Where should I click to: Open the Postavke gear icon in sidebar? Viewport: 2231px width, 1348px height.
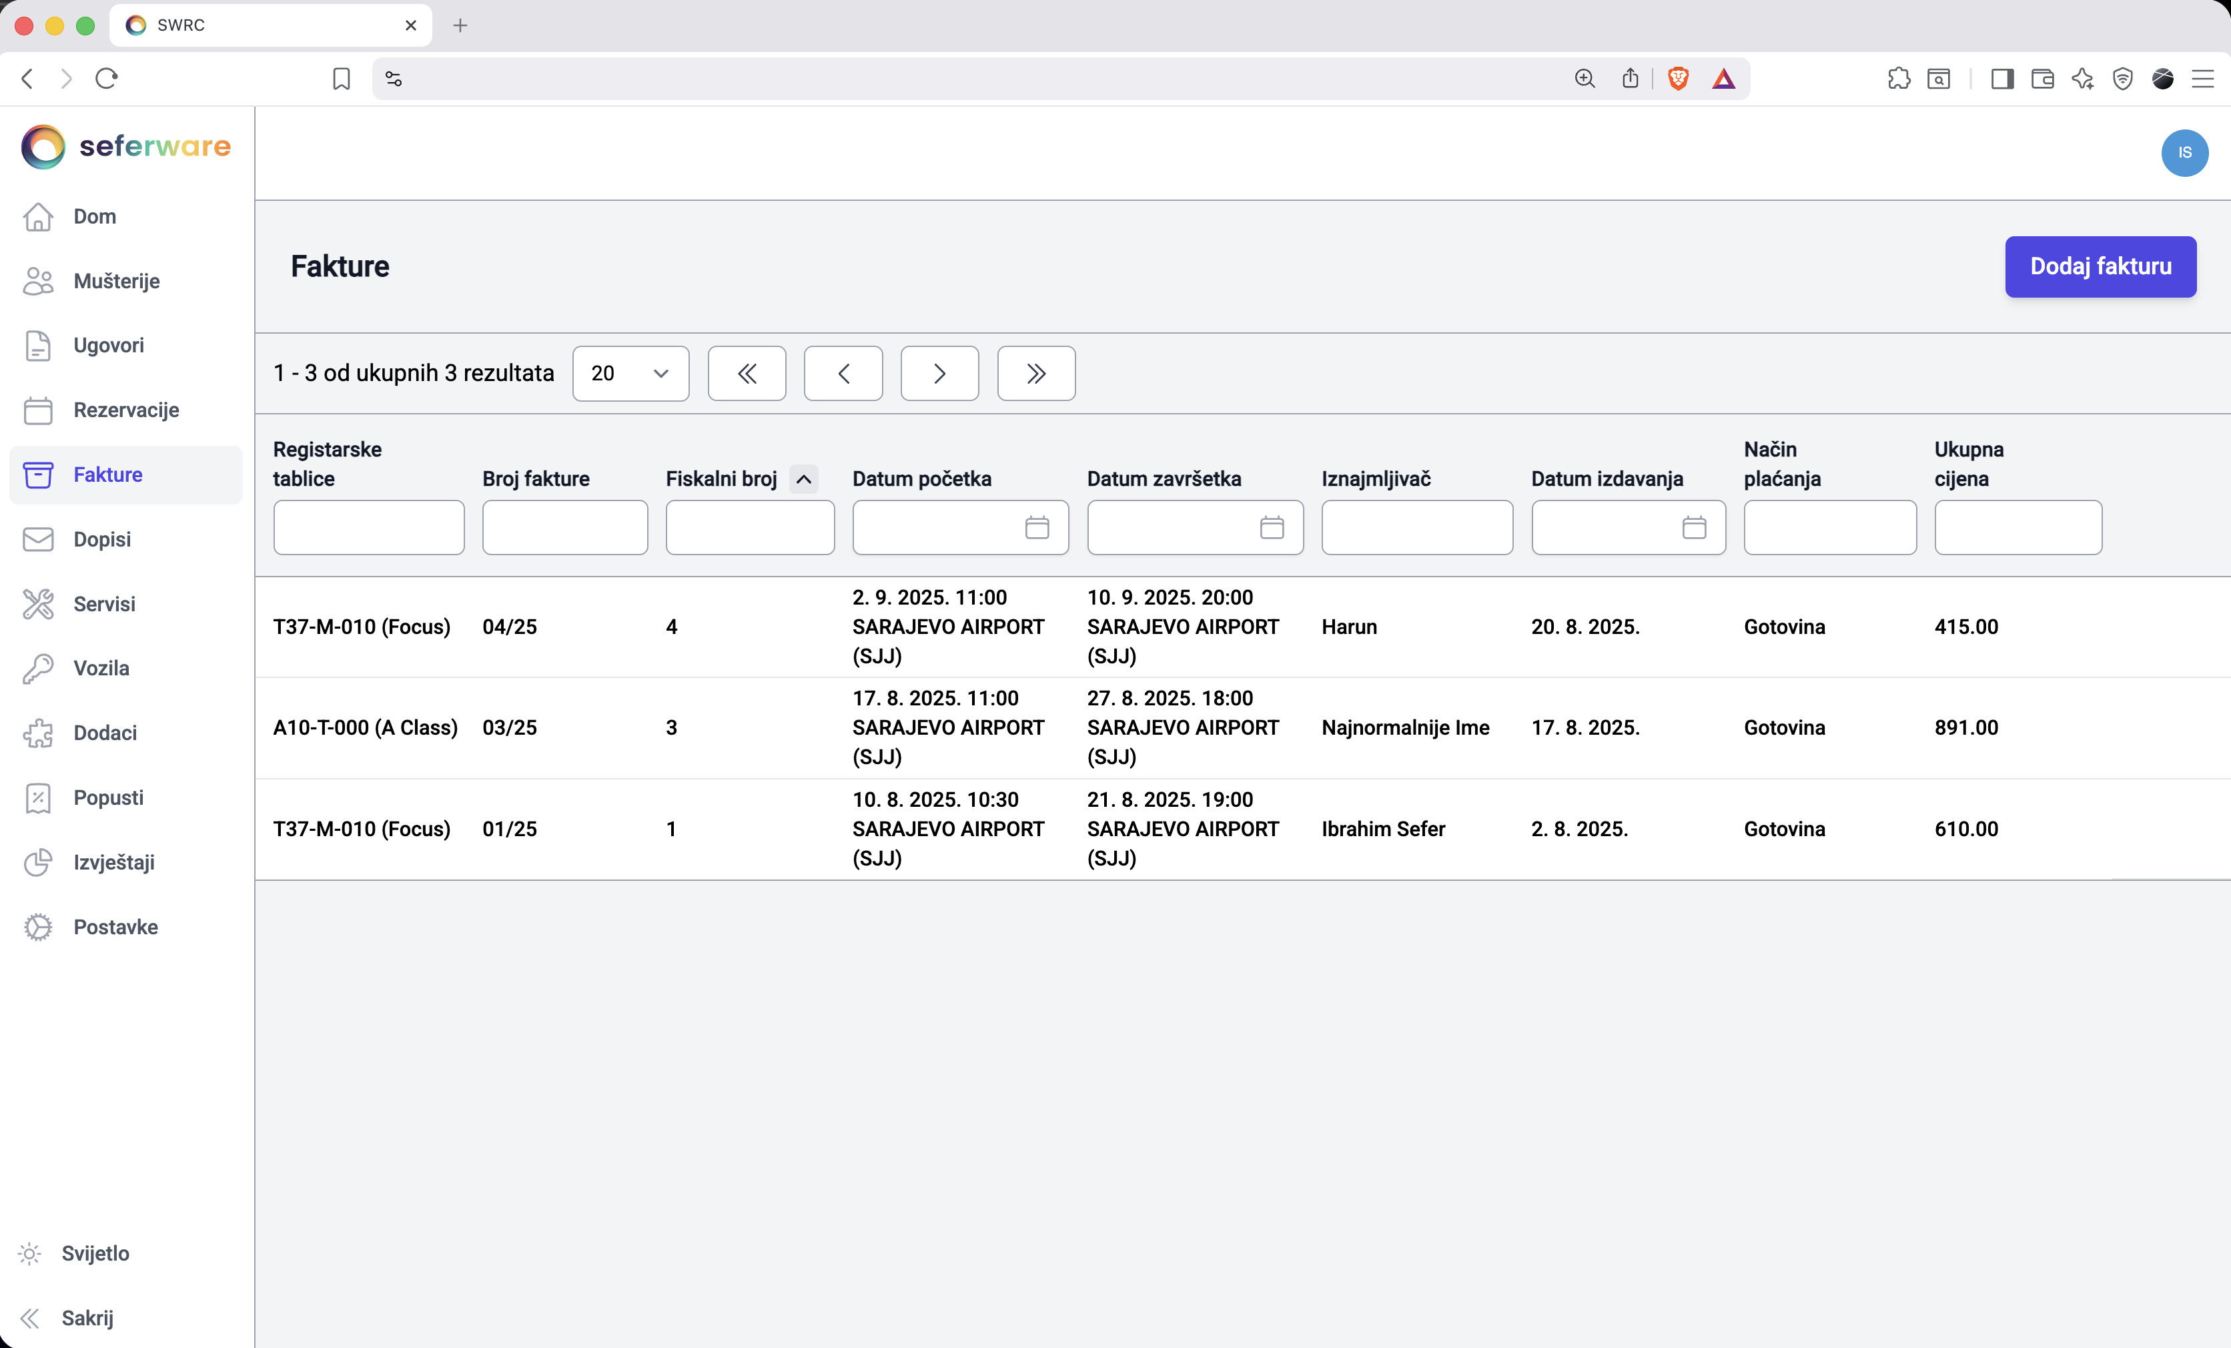(x=38, y=926)
